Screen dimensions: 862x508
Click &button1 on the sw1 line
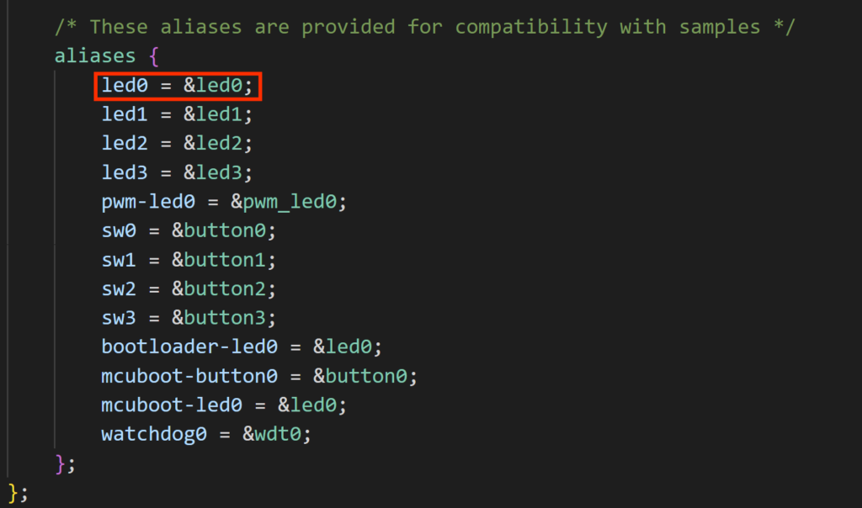pyautogui.click(x=224, y=260)
